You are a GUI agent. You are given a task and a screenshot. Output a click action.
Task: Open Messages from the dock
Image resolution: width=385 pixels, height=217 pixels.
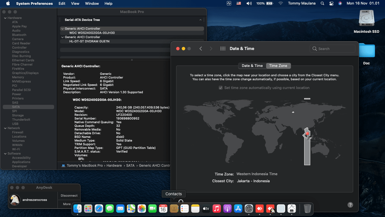(x=110, y=209)
